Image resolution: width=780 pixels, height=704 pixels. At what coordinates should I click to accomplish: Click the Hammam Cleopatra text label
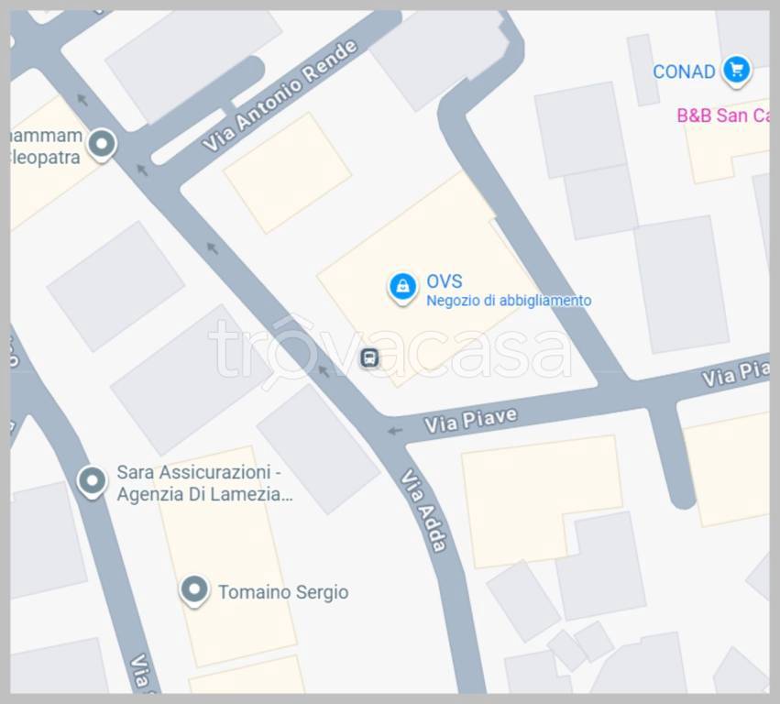pos(46,147)
